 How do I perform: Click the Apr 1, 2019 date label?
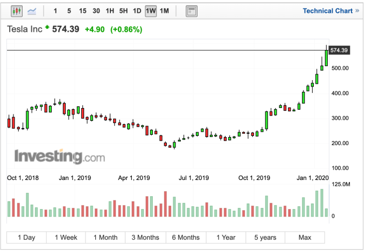pyautogui.click(x=134, y=178)
